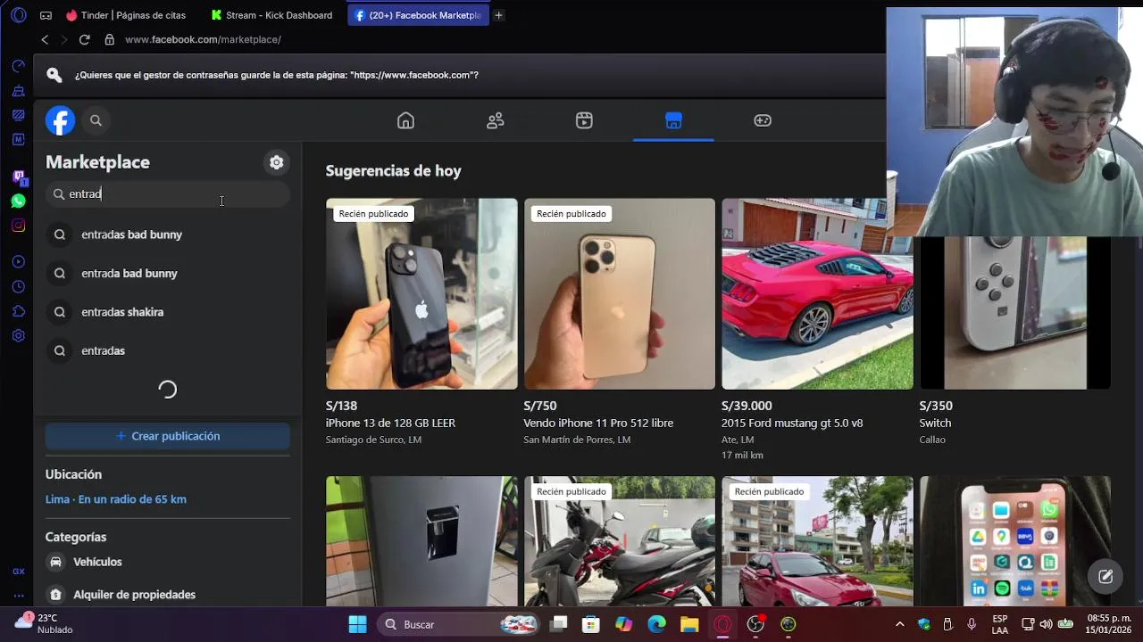
Task: Choose suggestion 'entradas shakira'
Action: 168,312
